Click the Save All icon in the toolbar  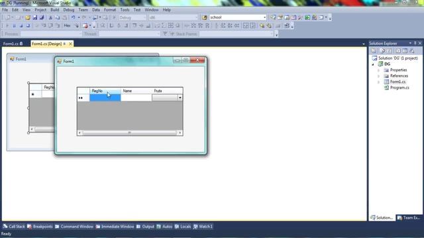[42, 18]
